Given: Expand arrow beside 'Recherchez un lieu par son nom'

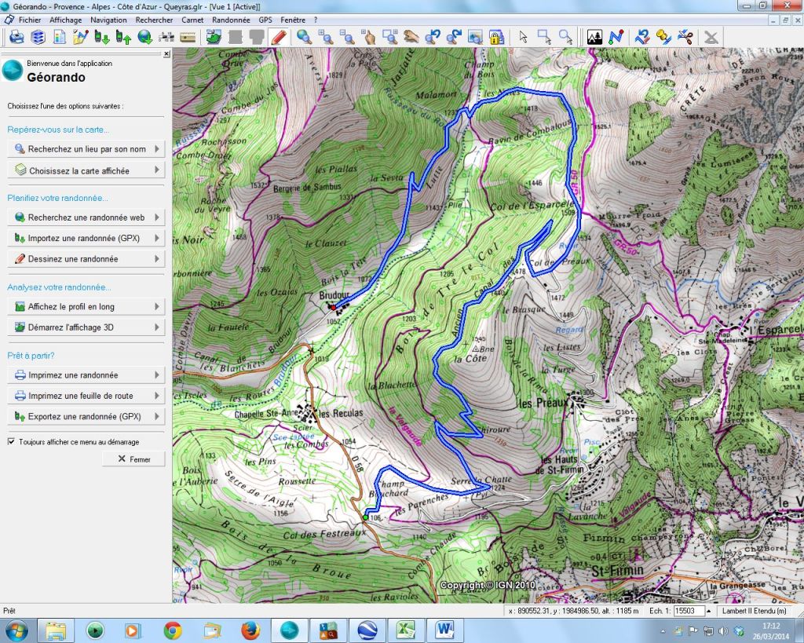Looking at the screenshot, I should pyautogui.click(x=157, y=149).
